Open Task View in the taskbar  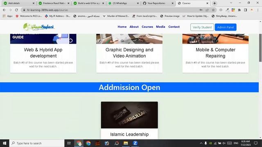click(x=69, y=143)
